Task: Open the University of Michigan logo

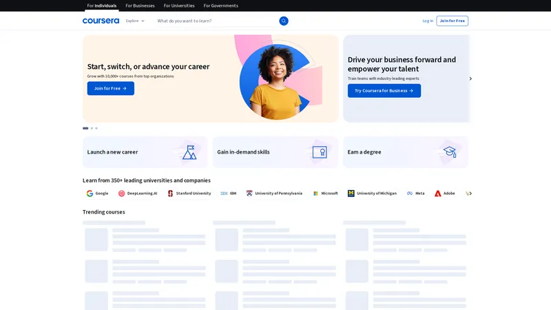Action: coord(372,194)
